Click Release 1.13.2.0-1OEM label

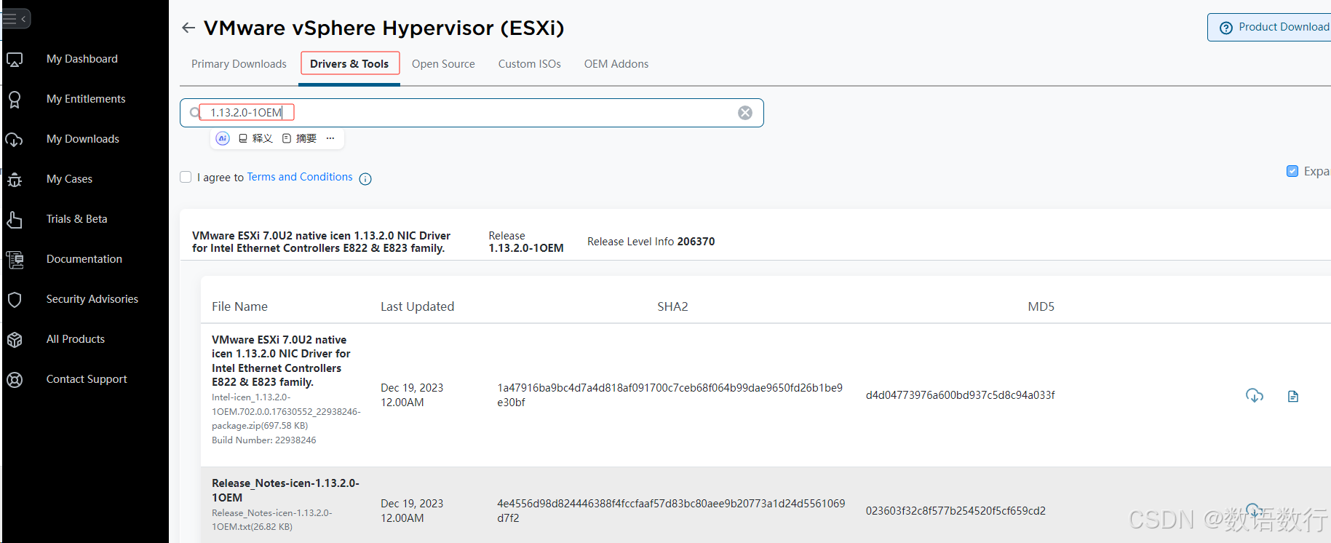526,242
